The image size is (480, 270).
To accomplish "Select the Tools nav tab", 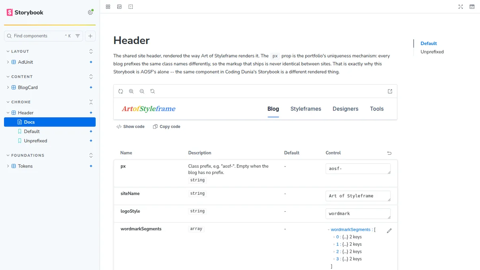I will [377, 109].
